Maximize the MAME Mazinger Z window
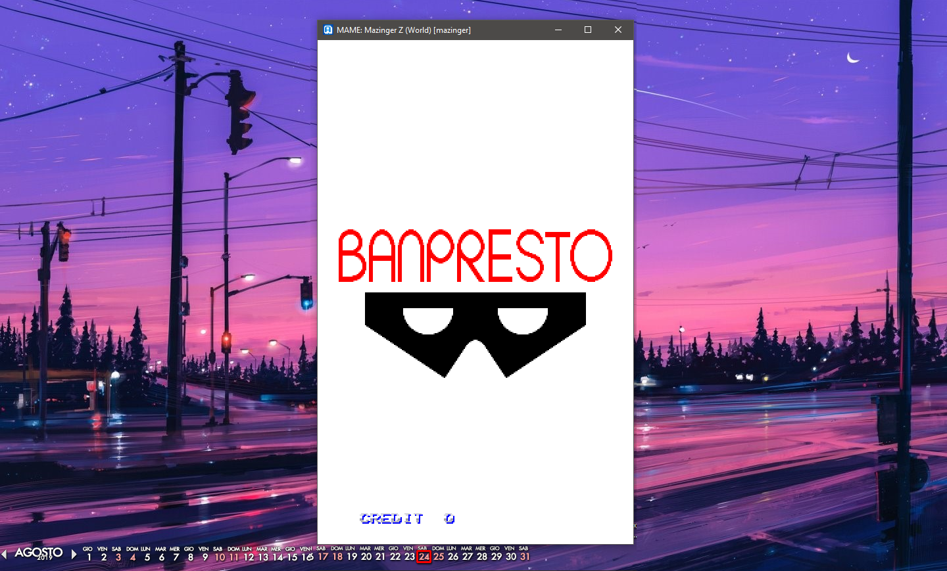 pyautogui.click(x=588, y=30)
